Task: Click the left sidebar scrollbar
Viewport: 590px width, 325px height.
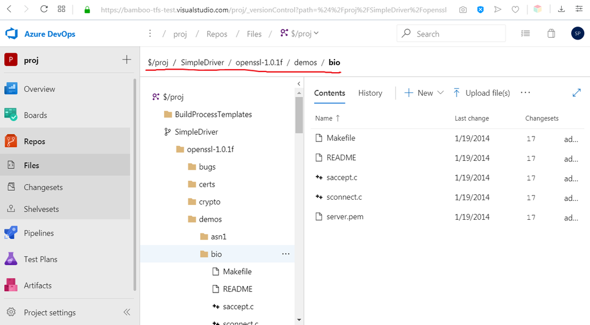Action: [134, 184]
